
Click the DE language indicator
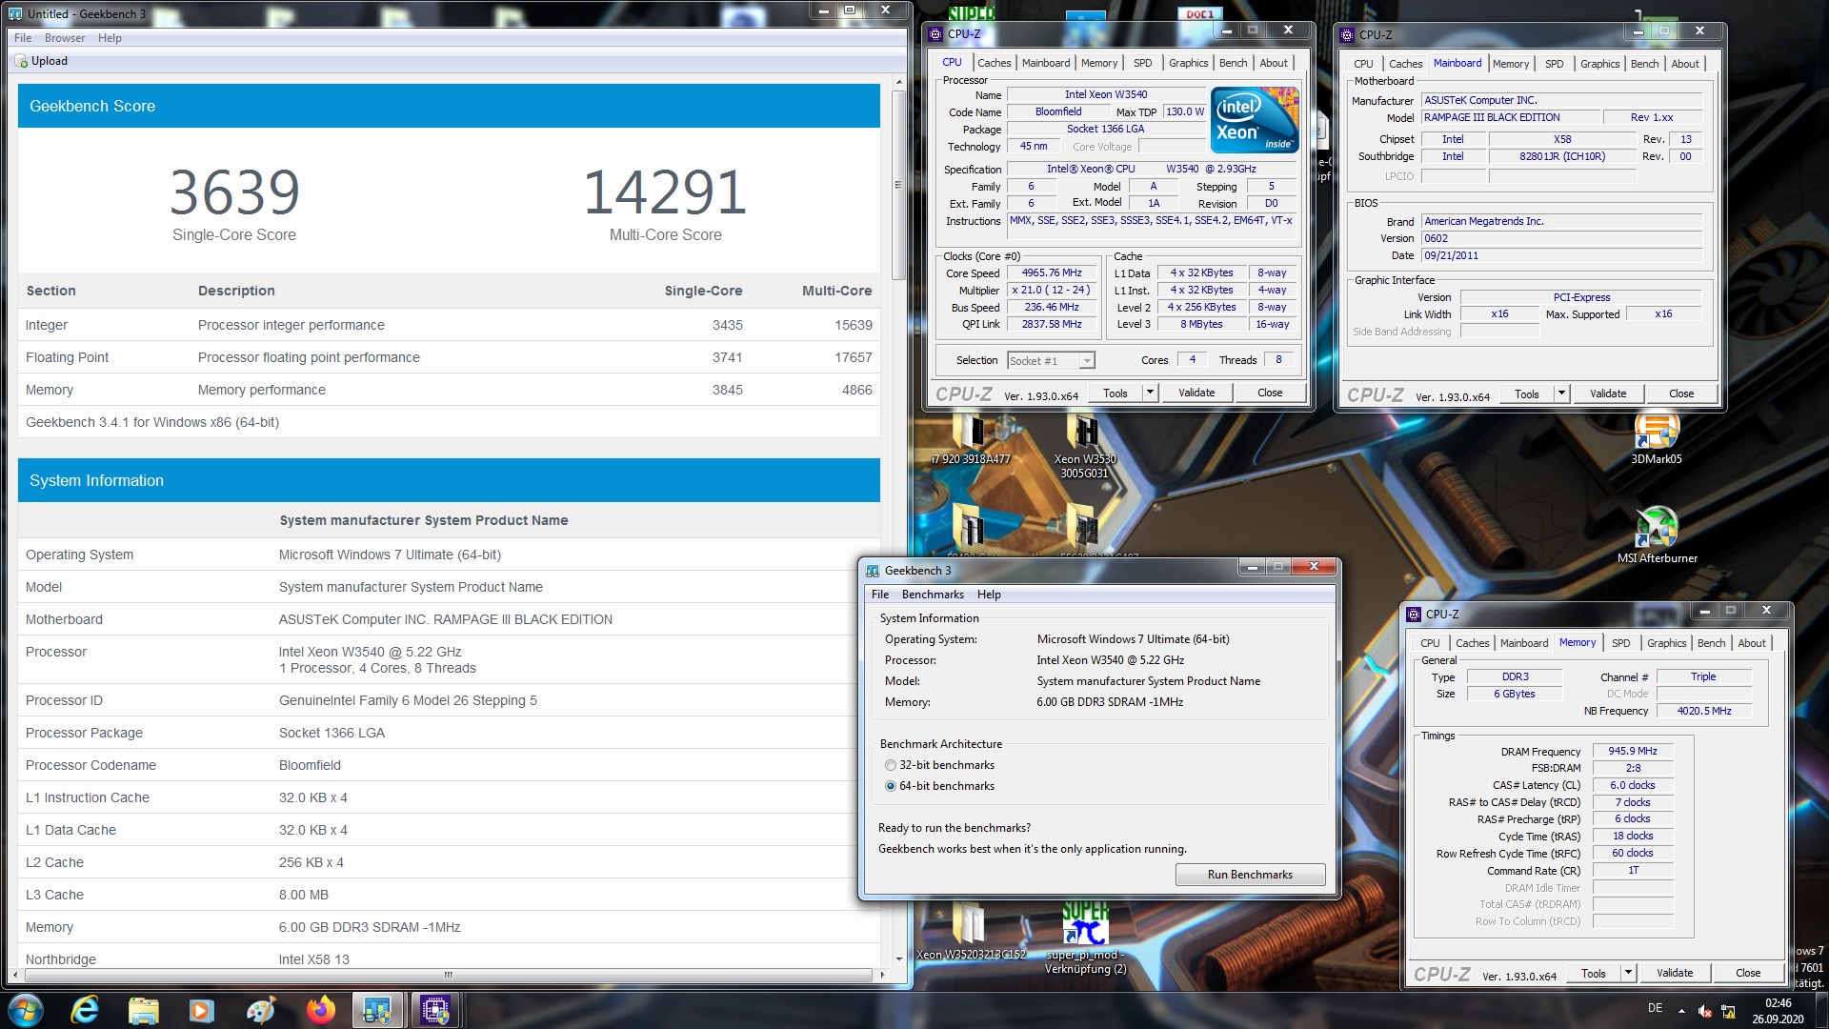pyautogui.click(x=1656, y=1008)
